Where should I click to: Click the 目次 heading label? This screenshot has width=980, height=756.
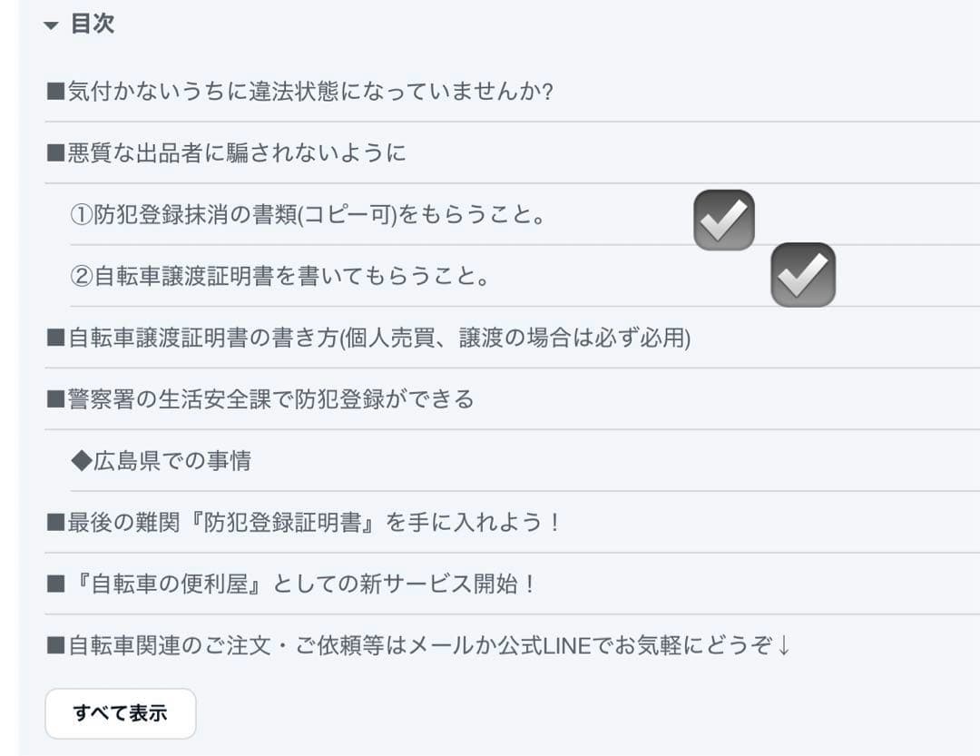(93, 25)
